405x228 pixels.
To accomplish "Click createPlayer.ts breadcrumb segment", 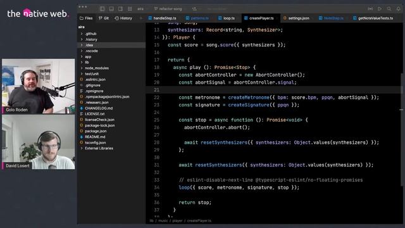I will (199, 221).
